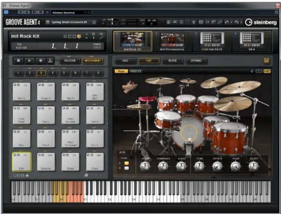Open the LOAD page
This screenshot has width=281, height=214.
click(125, 60)
